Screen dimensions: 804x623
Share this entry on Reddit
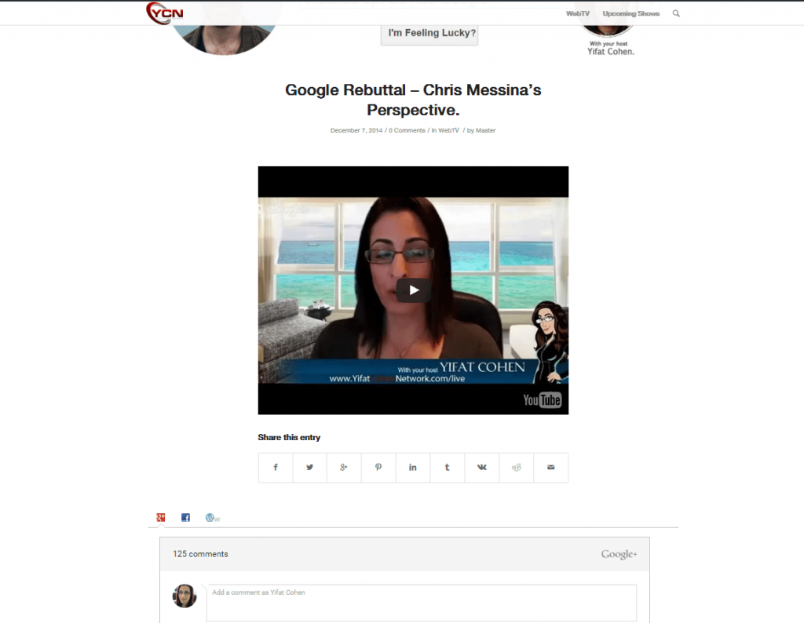click(516, 468)
